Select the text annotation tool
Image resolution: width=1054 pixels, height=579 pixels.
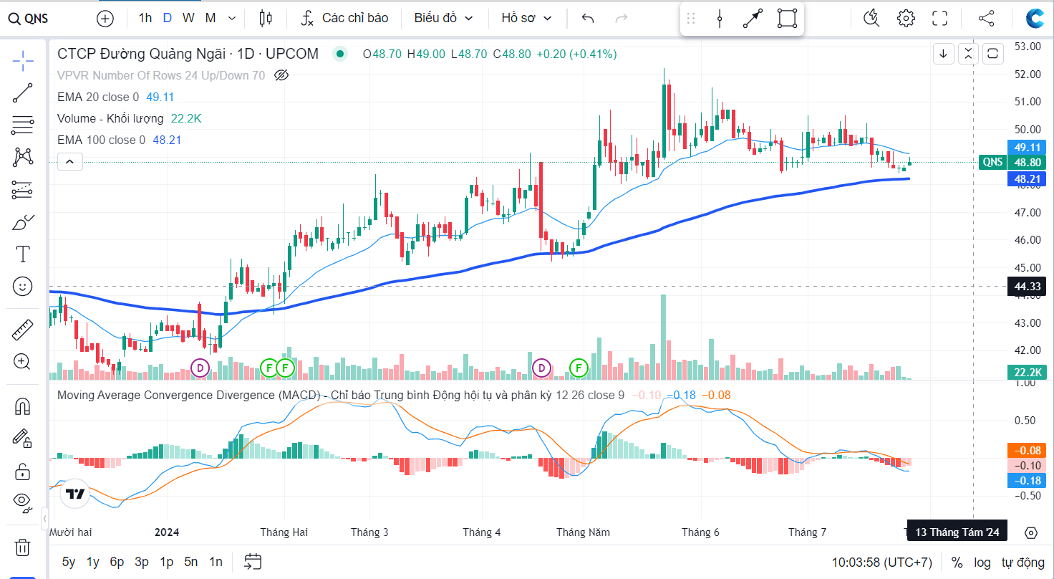click(x=23, y=254)
